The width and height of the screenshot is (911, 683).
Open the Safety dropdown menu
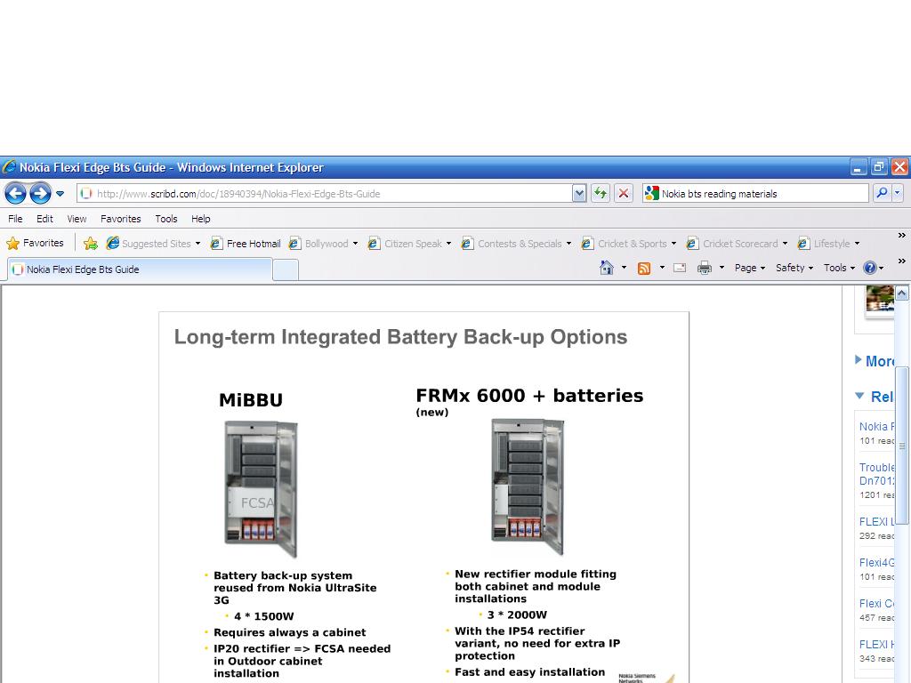[x=794, y=268]
